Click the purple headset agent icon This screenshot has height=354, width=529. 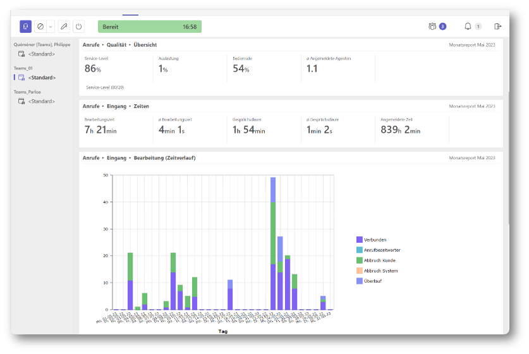click(x=26, y=27)
